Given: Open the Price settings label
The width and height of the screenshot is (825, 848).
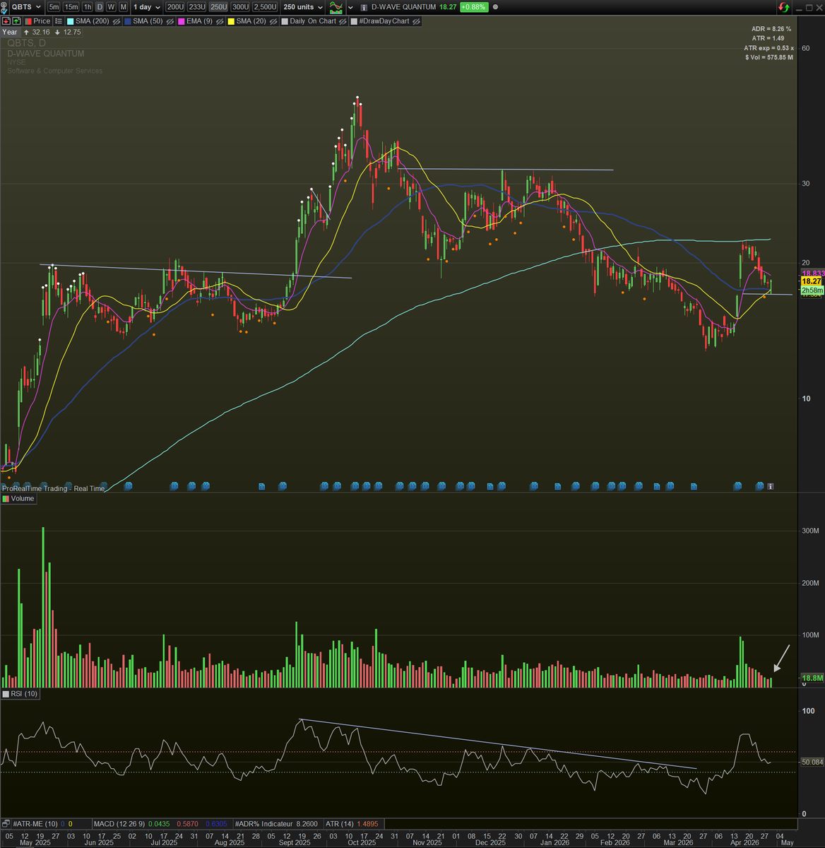Looking at the screenshot, I should coord(42,21).
